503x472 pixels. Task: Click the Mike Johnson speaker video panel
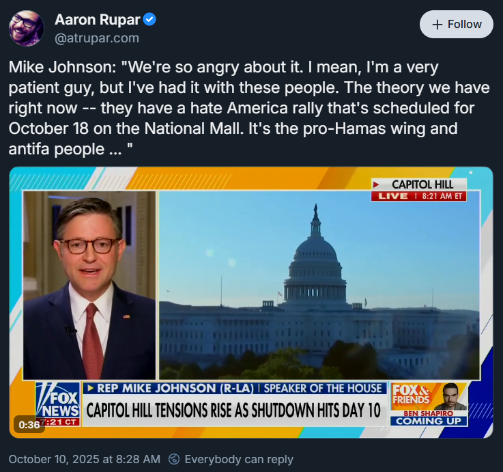click(x=89, y=285)
